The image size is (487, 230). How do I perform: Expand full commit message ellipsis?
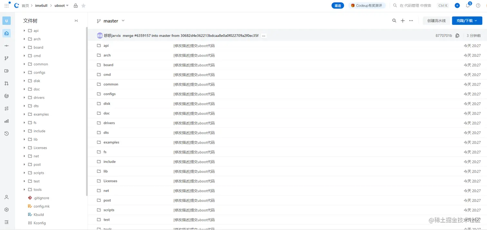(x=264, y=36)
